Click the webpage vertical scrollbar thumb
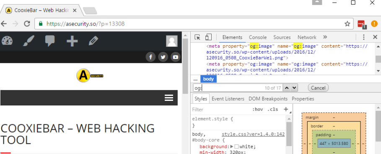The image size is (381, 154). click(185, 66)
